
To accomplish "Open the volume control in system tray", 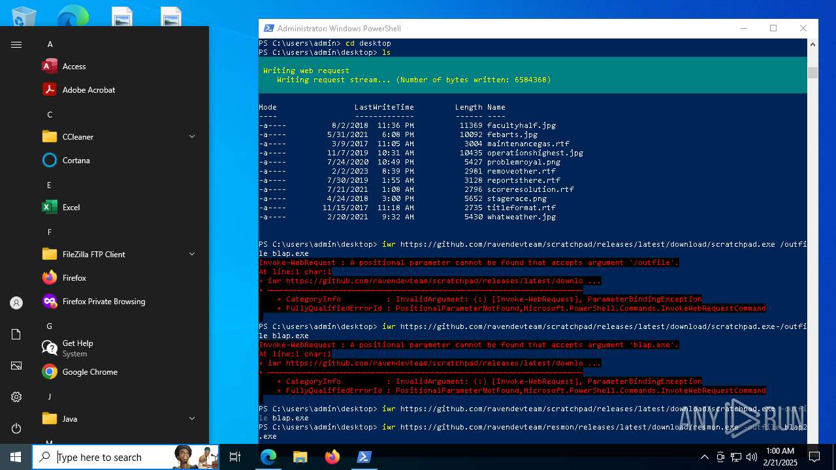I will [752, 457].
